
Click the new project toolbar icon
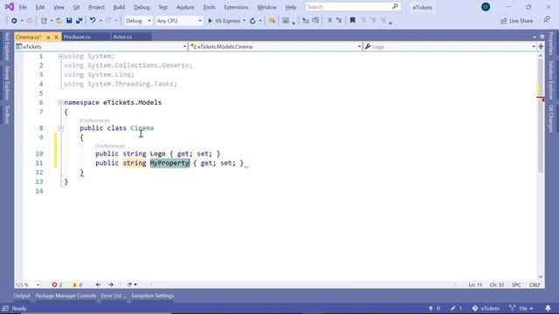click(x=44, y=21)
